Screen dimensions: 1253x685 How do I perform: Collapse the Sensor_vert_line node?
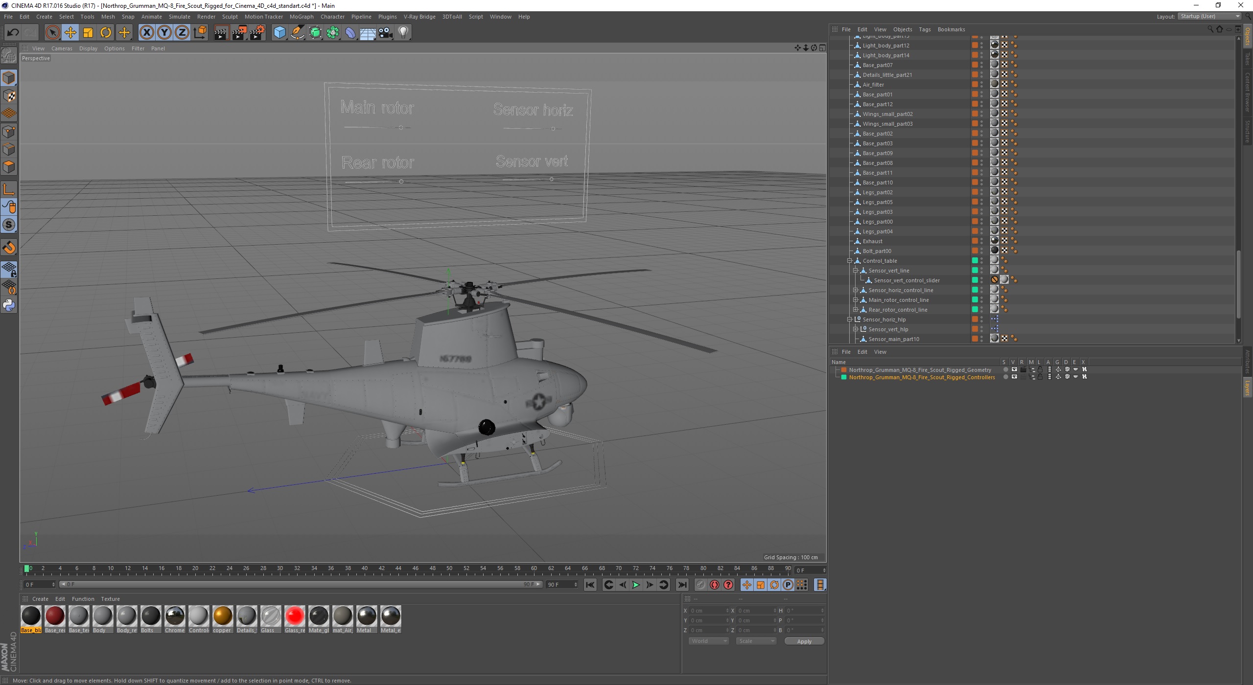[856, 271]
